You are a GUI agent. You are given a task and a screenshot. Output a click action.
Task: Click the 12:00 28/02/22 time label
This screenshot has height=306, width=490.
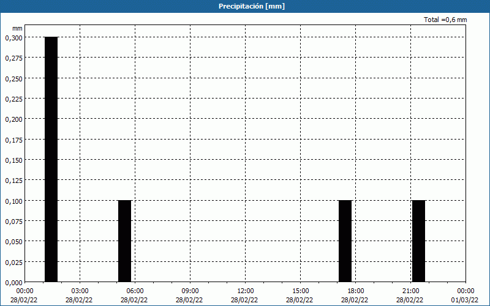(x=244, y=296)
